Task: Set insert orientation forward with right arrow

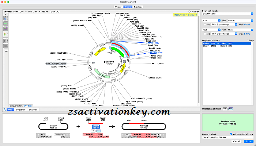Action: coord(225,109)
